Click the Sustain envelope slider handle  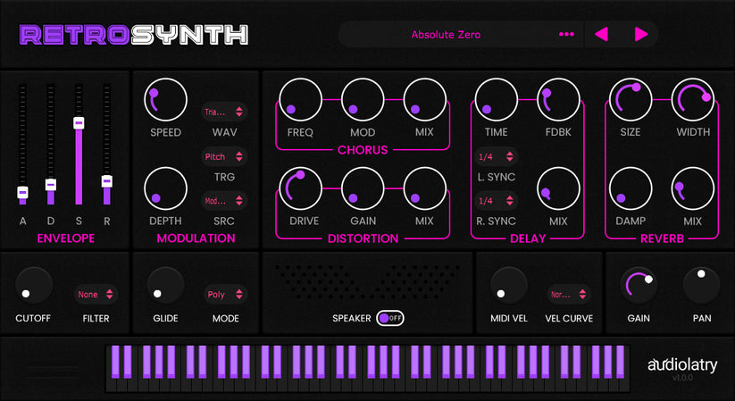click(x=79, y=123)
